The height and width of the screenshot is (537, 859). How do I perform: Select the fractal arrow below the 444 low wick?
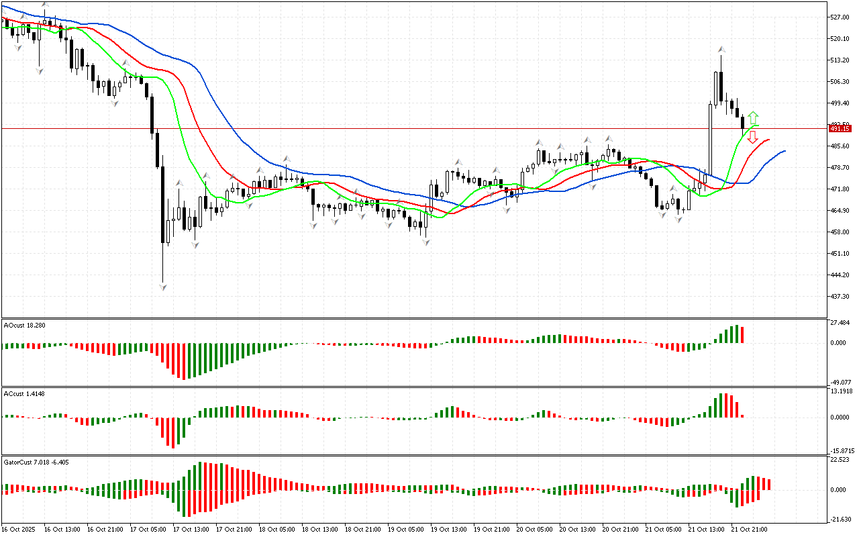pos(163,287)
